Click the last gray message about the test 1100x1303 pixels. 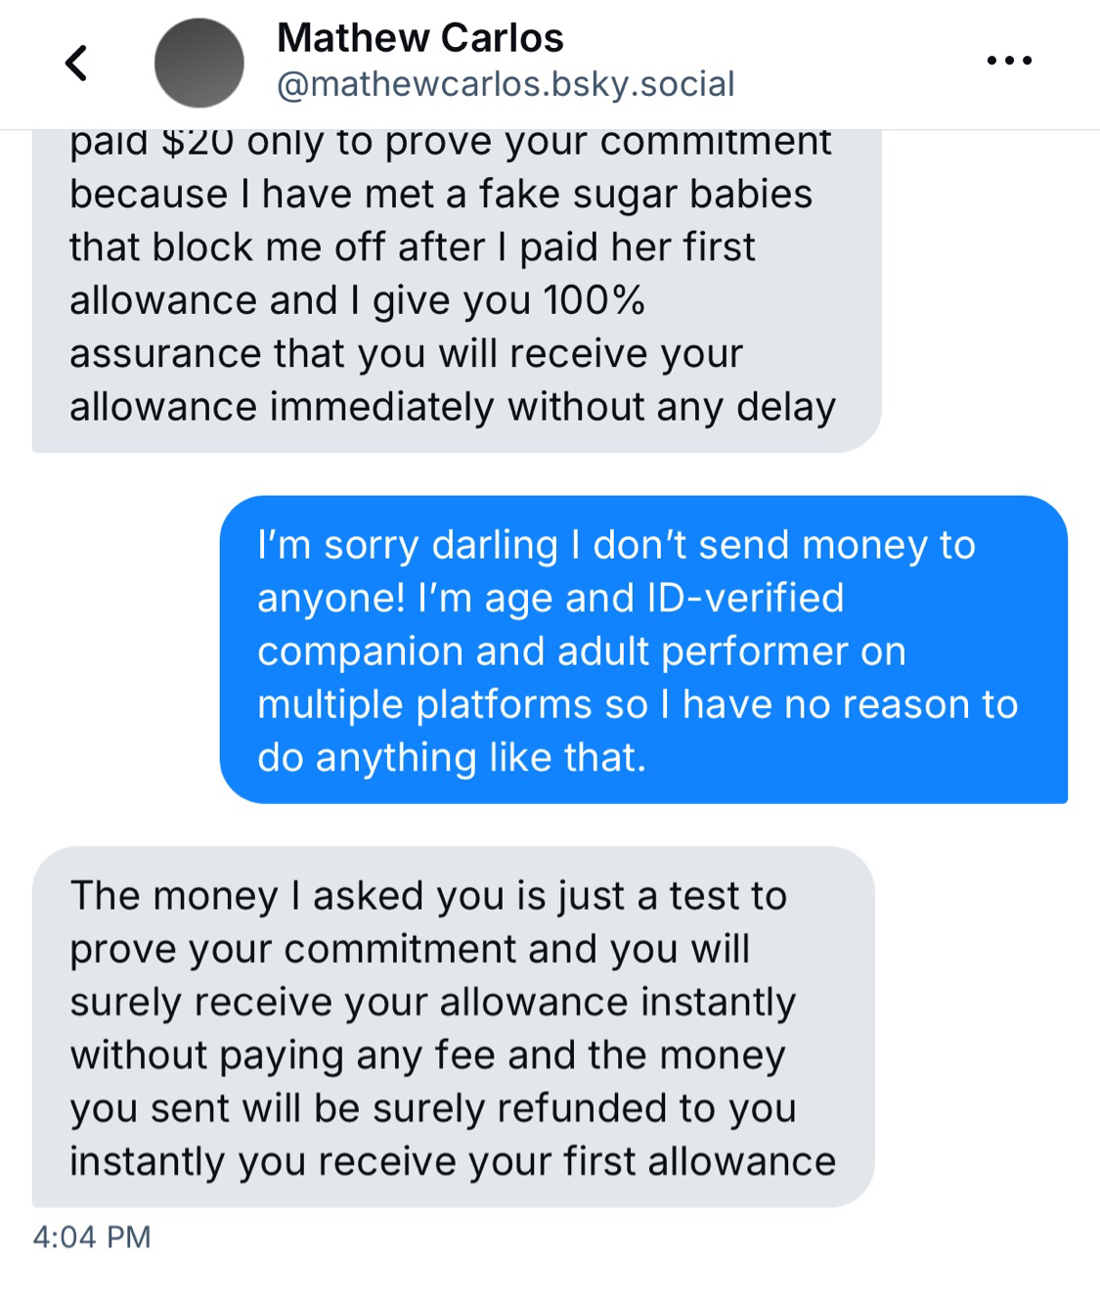coord(453,1027)
